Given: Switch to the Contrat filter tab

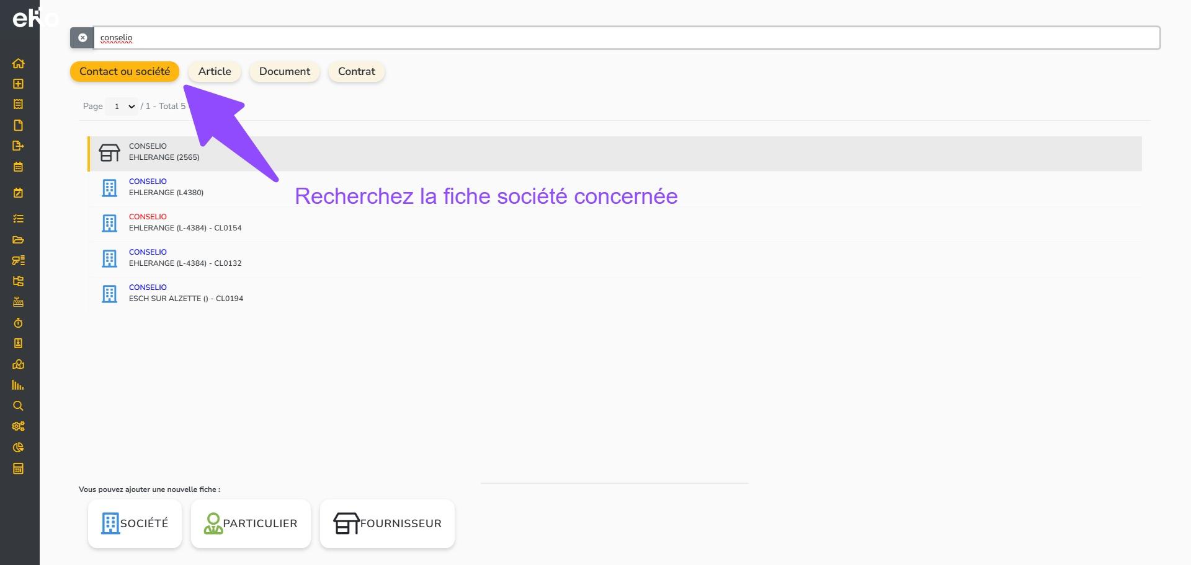Looking at the screenshot, I should [356, 71].
